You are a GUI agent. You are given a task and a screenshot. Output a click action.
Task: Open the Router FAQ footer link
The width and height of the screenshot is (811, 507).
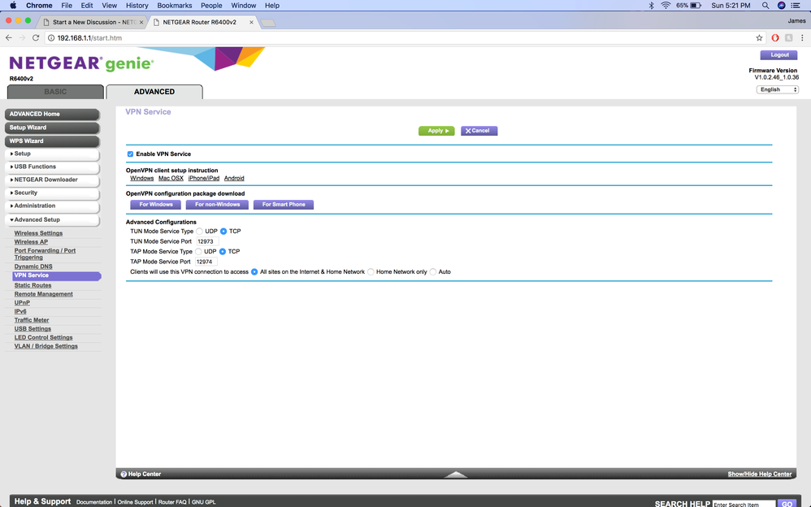tap(172, 502)
